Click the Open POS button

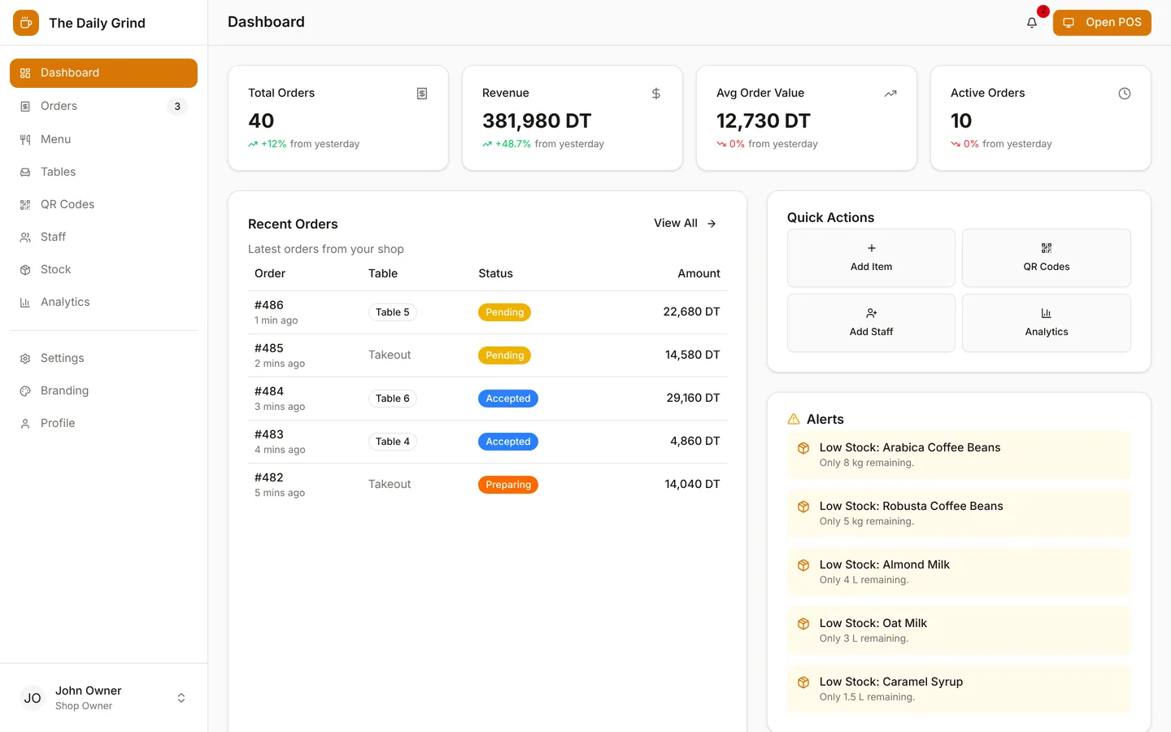[1102, 23]
